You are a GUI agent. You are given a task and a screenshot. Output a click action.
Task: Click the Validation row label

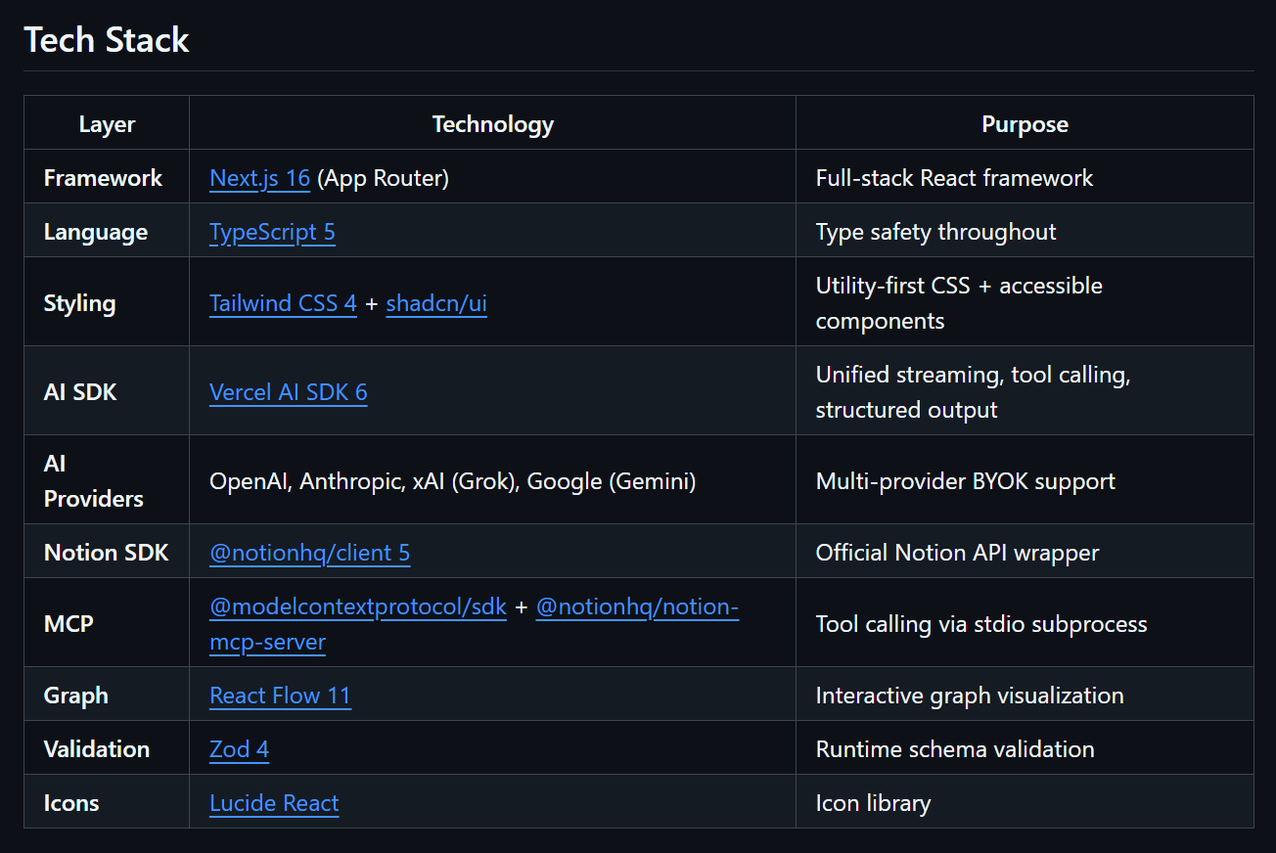coord(97,749)
